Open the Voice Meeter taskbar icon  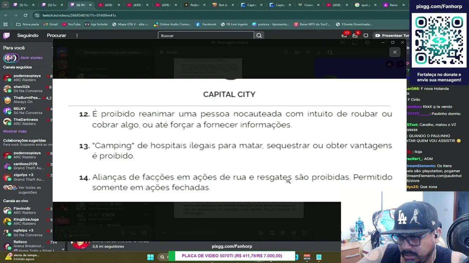click(x=307, y=257)
